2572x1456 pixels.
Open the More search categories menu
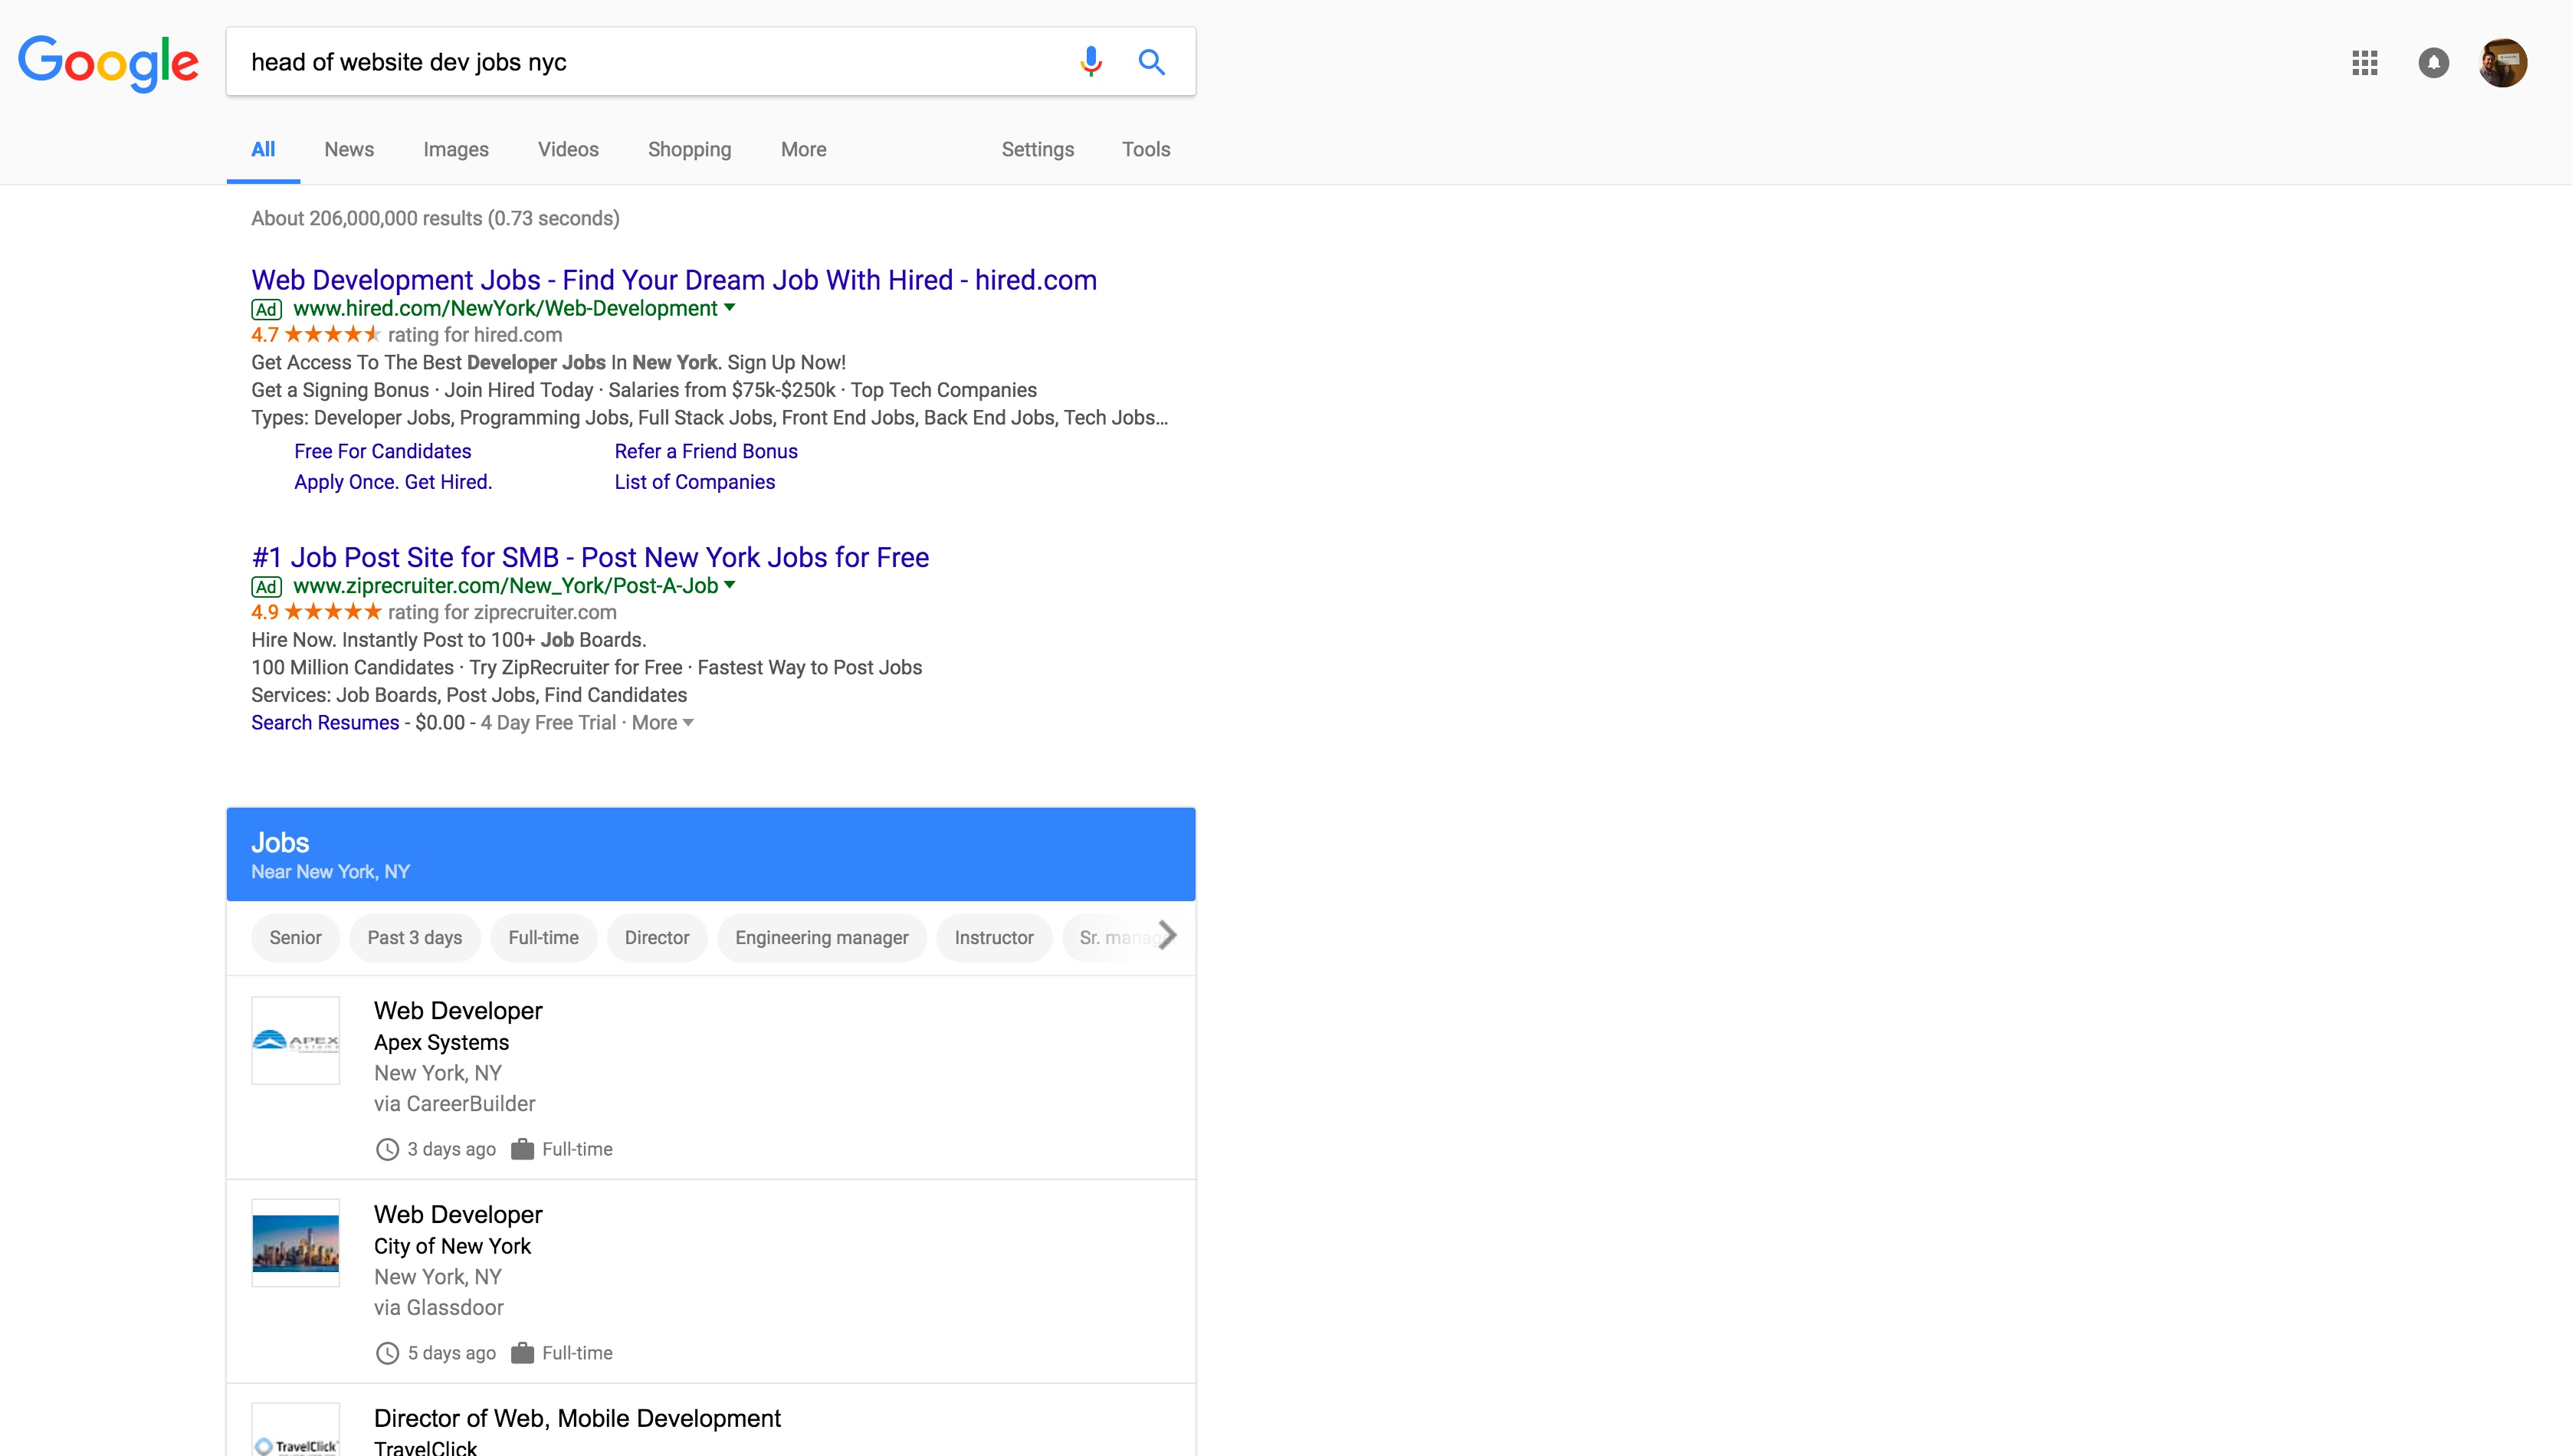[x=804, y=150]
